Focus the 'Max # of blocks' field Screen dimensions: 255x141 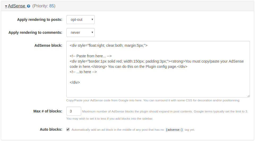pos(74,111)
